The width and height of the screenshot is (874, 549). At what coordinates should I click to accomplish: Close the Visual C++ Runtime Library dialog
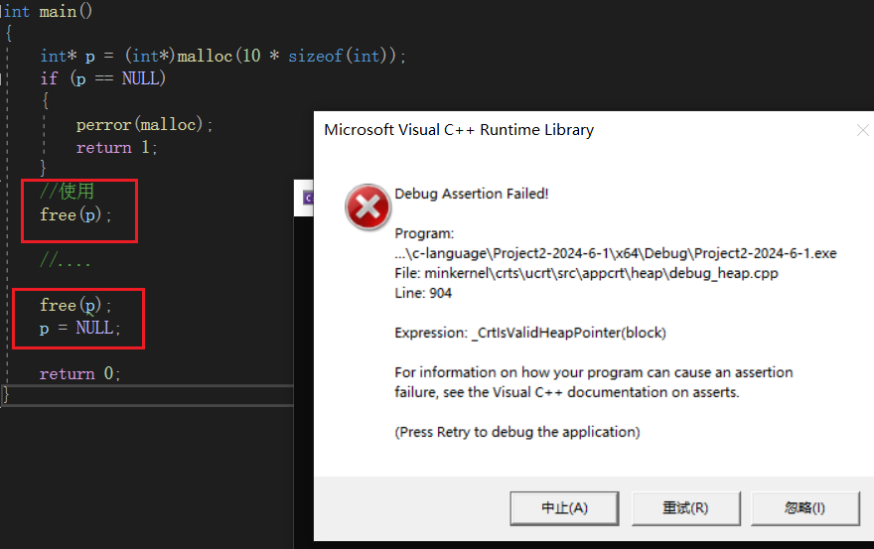coord(861,130)
